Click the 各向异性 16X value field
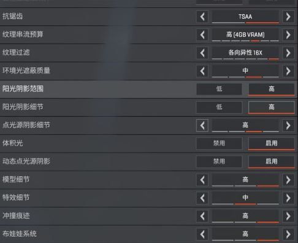This screenshot has height=243, width=298. [x=245, y=53]
